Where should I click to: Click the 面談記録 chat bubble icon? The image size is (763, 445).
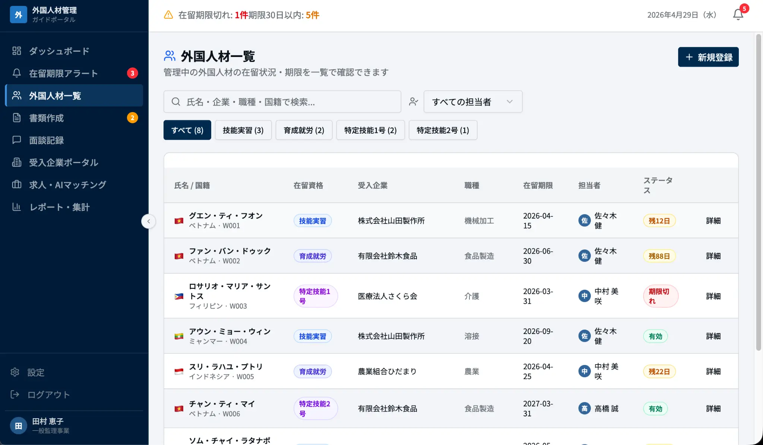pyautogui.click(x=17, y=140)
